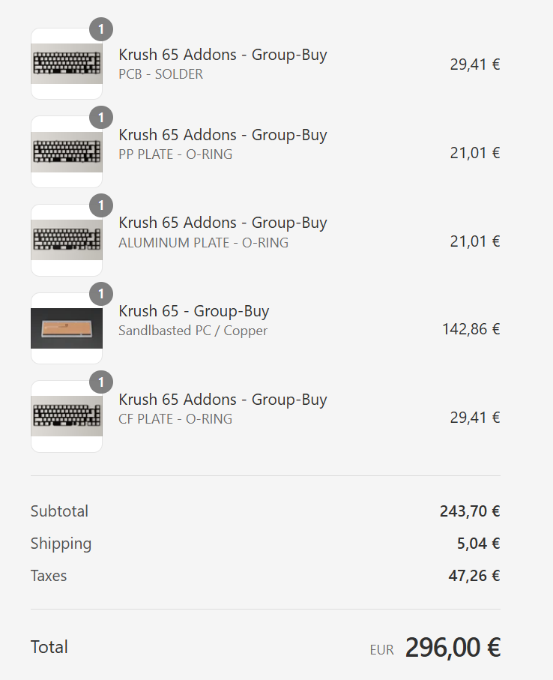The width and height of the screenshot is (553, 680).
Task: Click quantity badge on Sandblasted PC / Copper item
Action: click(x=101, y=294)
